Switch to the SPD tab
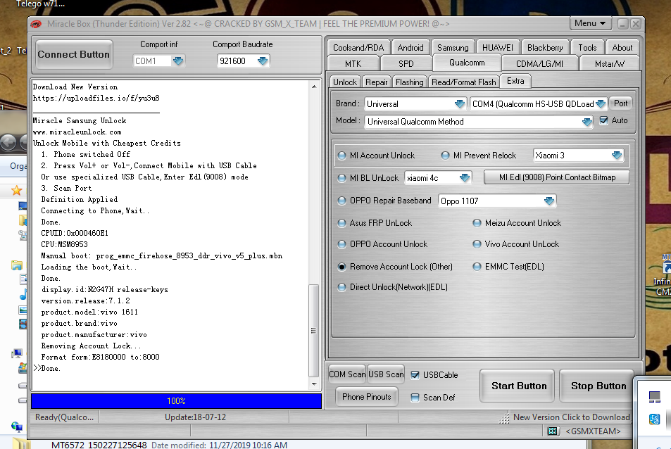Viewport: 671px width, 449px height. [x=406, y=64]
